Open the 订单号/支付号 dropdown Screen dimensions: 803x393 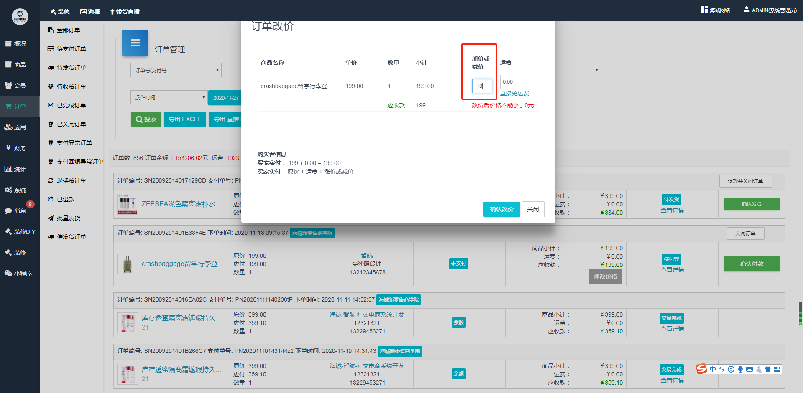point(176,70)
